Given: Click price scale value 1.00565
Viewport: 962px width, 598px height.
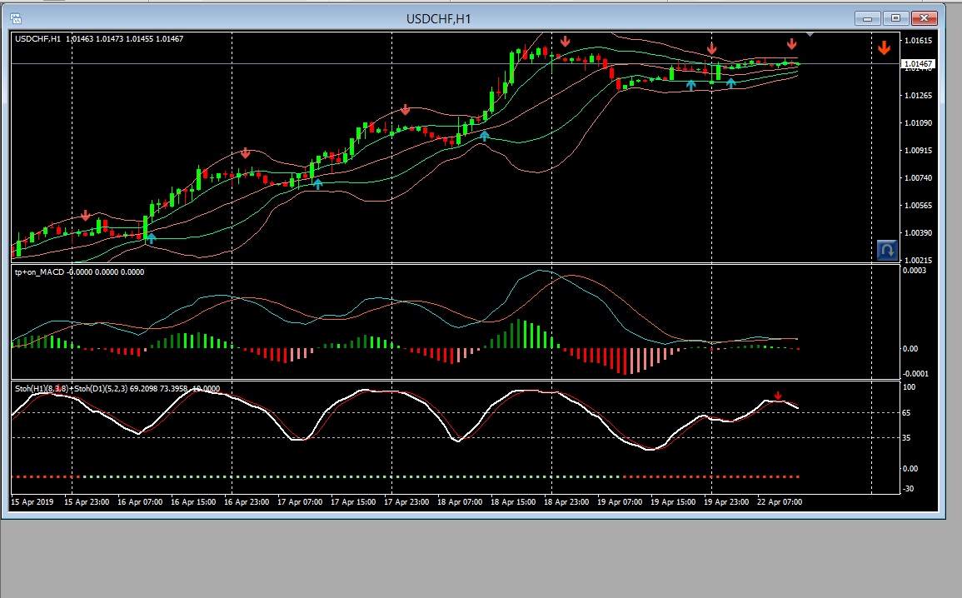Looking at the screenshot, I should [918, 206].
